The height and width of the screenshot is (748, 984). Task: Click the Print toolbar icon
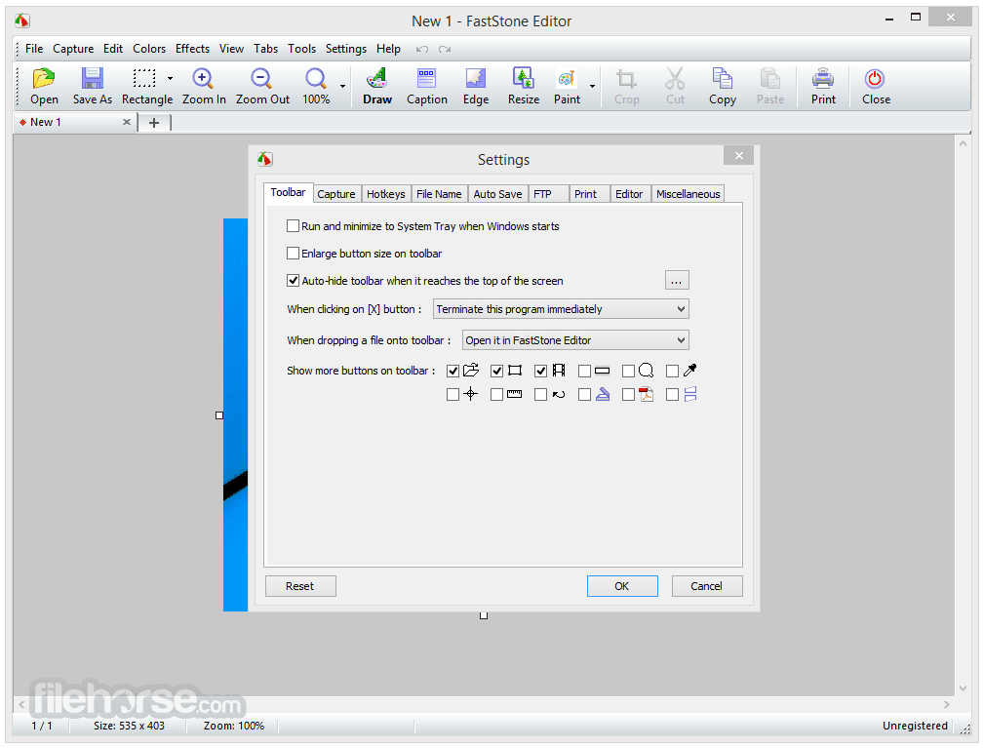pos(823,78)
